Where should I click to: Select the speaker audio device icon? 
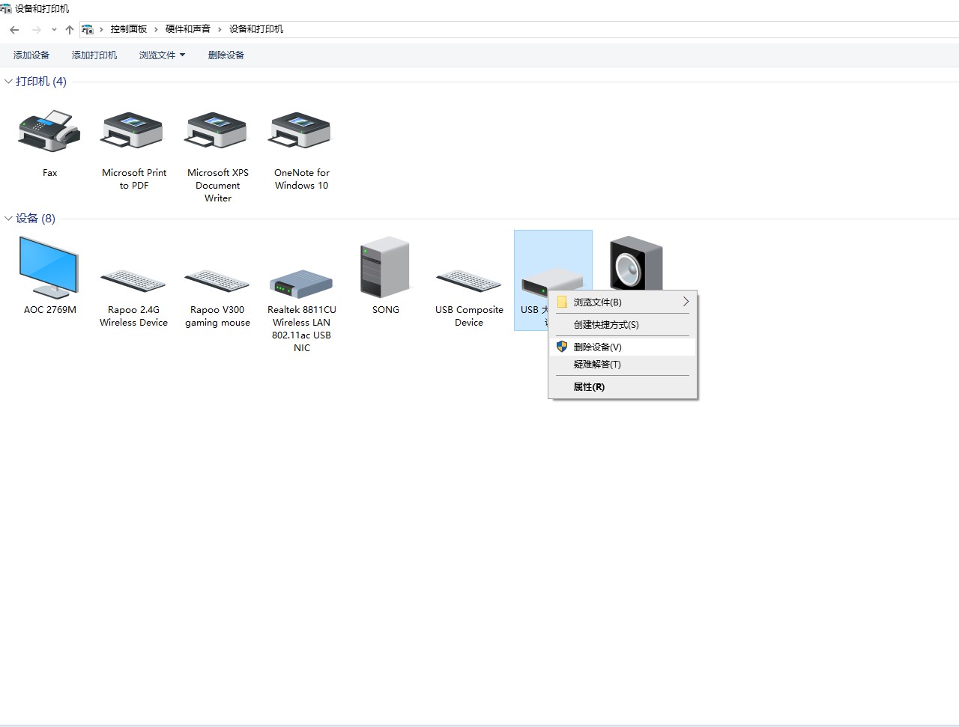pyautogui.click(x=636, y=262)
